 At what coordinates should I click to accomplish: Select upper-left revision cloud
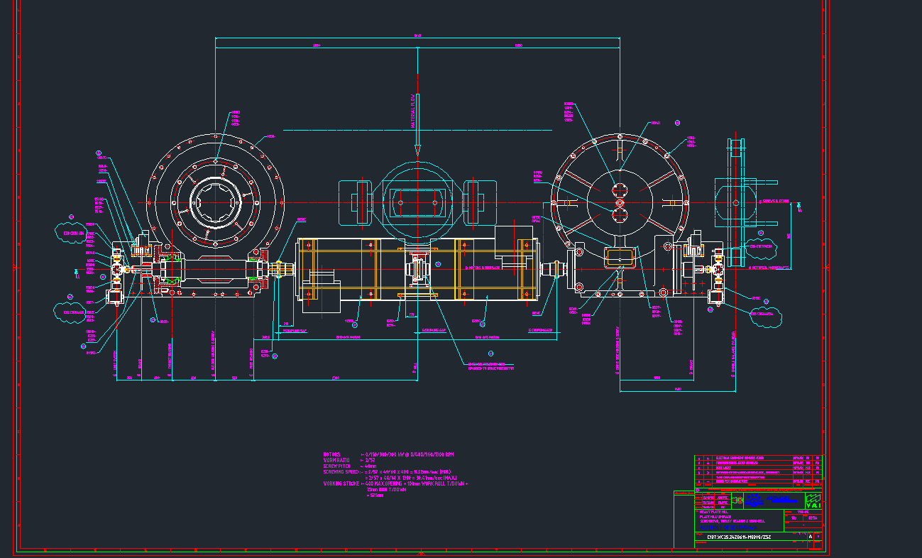click(72, 232)
